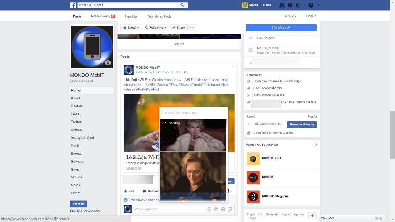Click Invite your friends link
The width and height of the screenshot is (395, 222).
point(266,81)
